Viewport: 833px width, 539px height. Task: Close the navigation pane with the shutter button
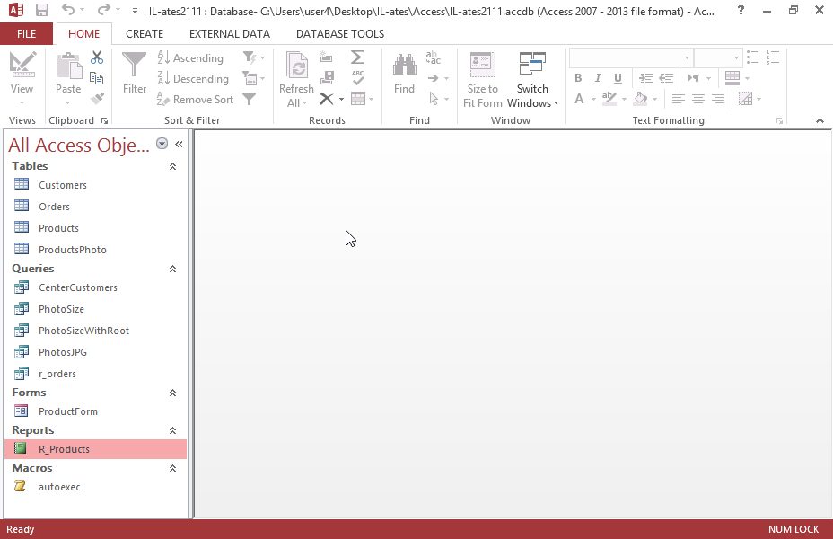click(x=179, y=144)
